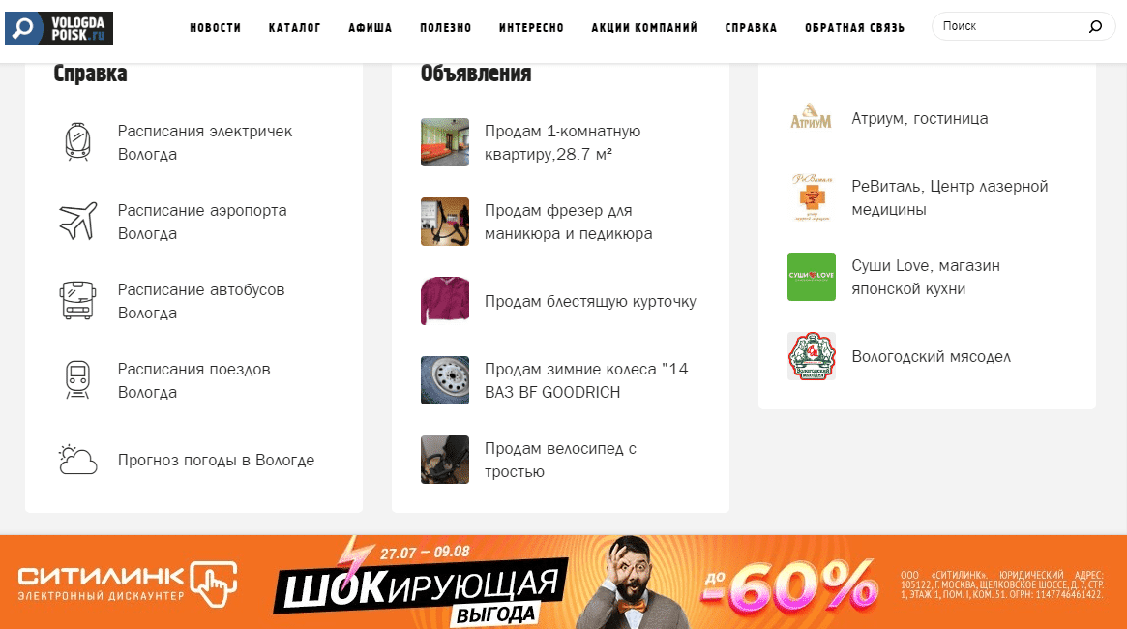Open the ad 'Продам блестящую курточку'
Viewport: 1127px width, 629px height.
pyautogui.click(x=590, y=301)
